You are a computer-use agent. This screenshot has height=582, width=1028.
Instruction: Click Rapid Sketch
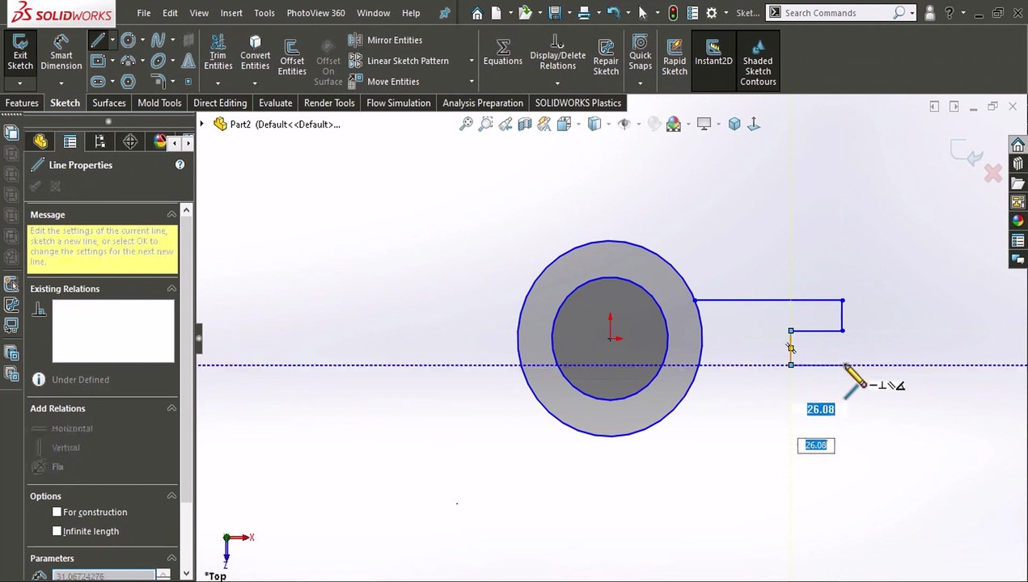tap(675, 57)
